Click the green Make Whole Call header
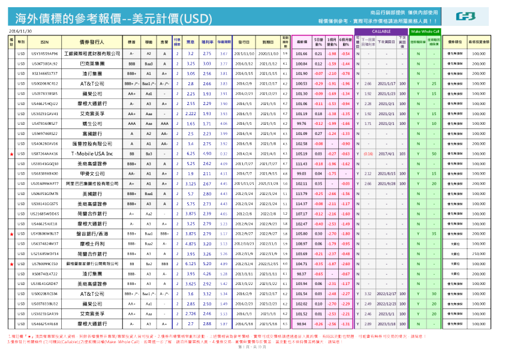This screenshot has height=357, width=505. point(425,32)
